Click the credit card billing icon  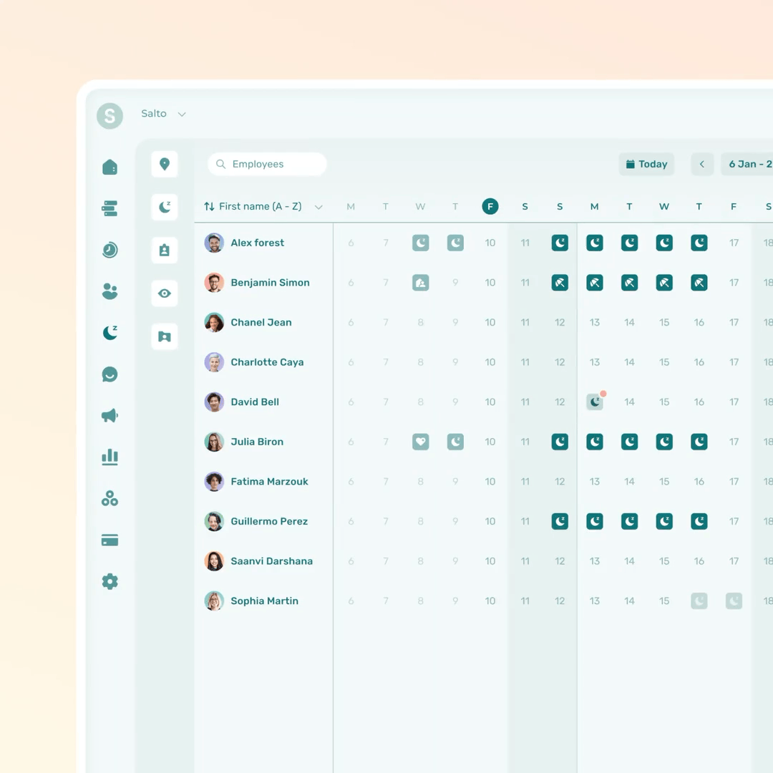[x=110, y=540]
